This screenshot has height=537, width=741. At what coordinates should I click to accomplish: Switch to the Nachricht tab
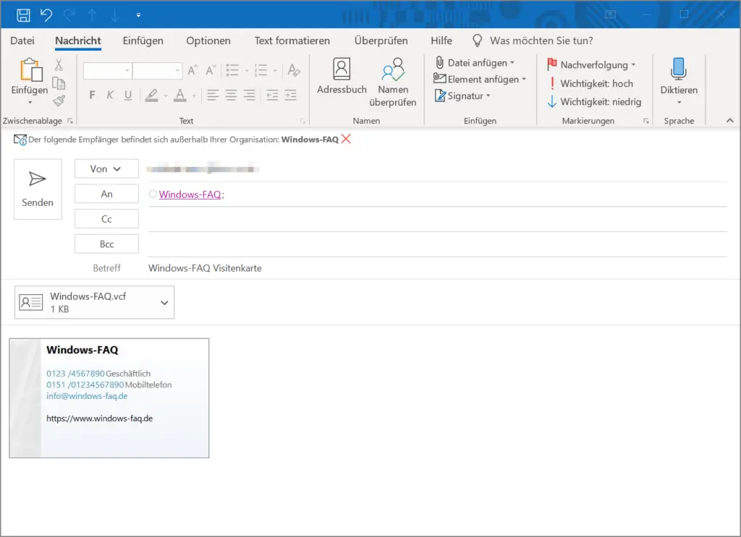click(78, 40)
